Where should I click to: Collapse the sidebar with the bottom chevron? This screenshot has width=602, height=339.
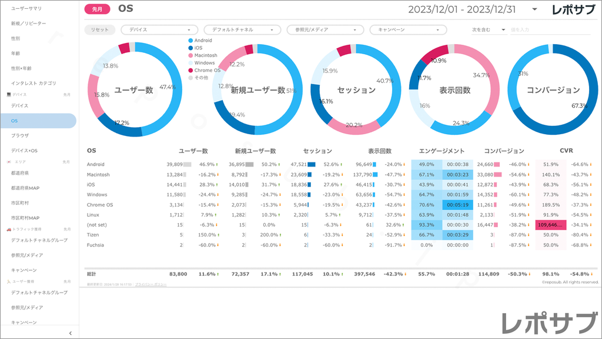(70, 333)
